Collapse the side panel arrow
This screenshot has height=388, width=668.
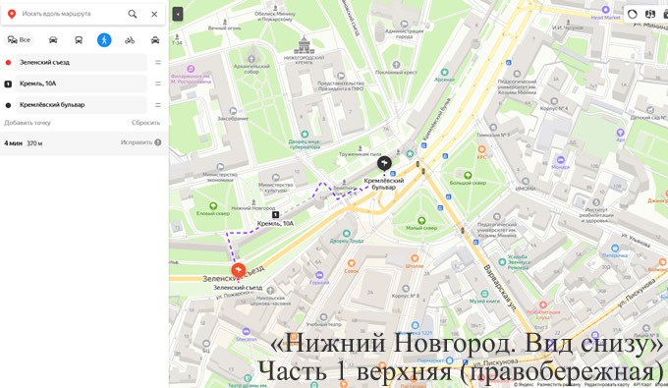[x=178, y=14]
